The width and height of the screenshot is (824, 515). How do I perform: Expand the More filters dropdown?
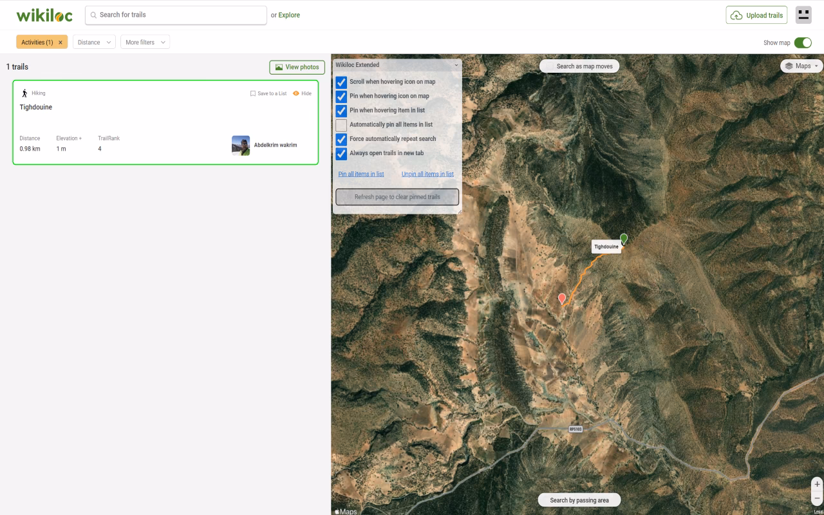click(144, 42)
